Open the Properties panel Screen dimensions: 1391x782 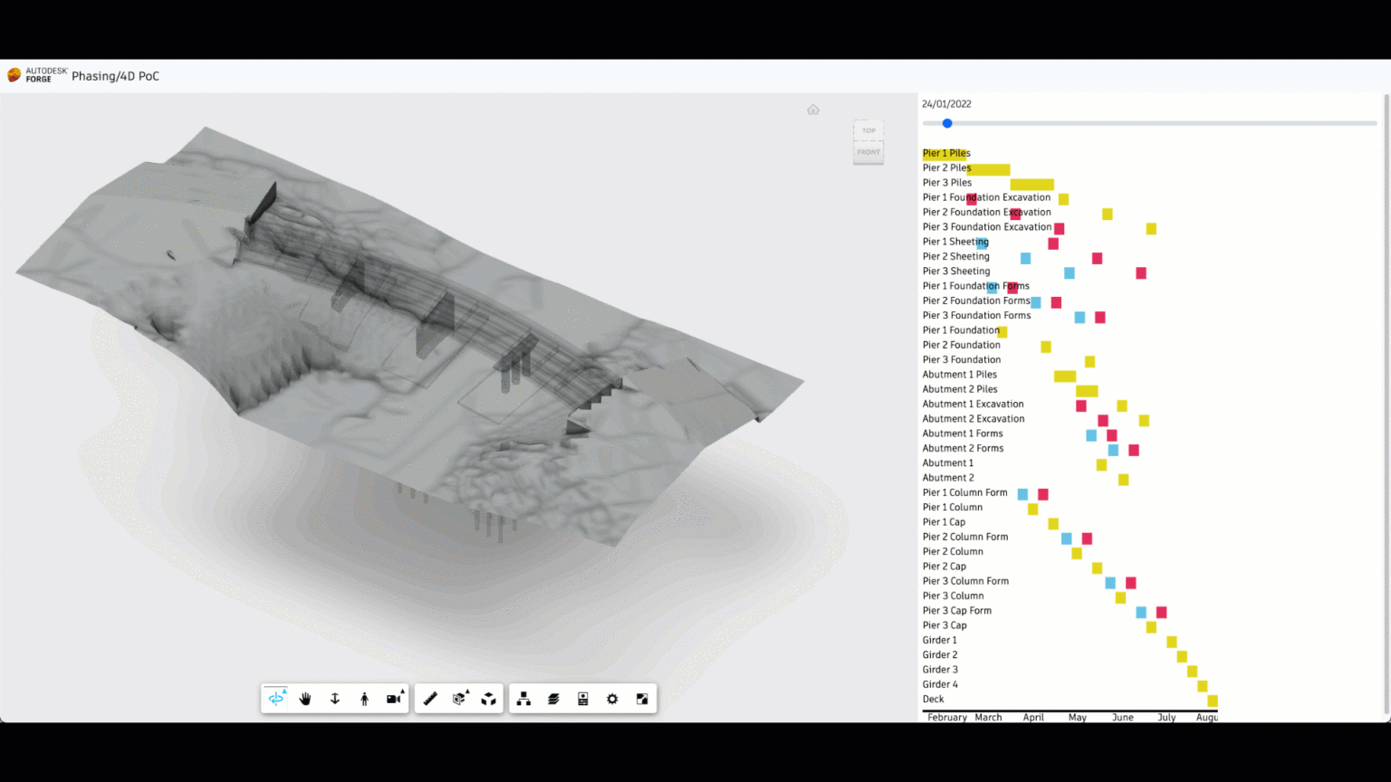(x=582, y=699)
